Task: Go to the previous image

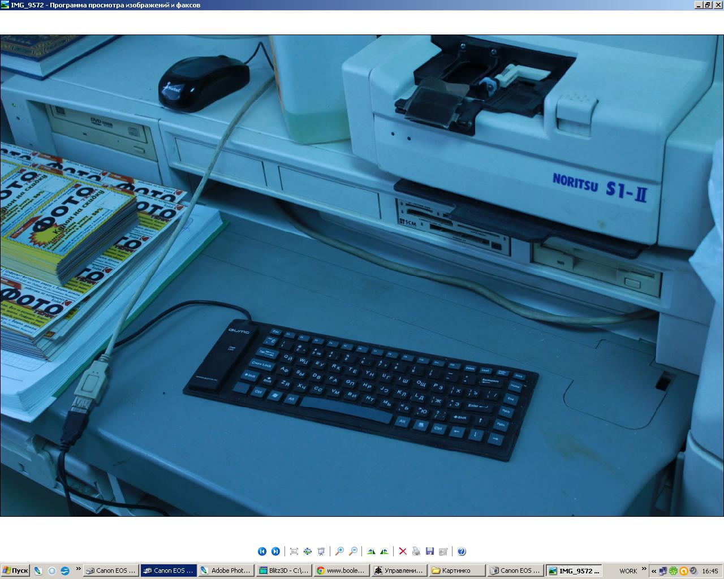Action: tap(262, 551)
